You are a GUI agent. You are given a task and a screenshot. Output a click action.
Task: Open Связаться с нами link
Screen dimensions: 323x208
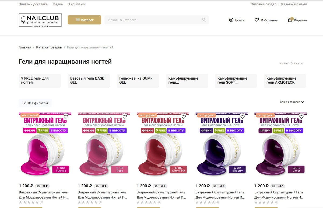(293, 4)
